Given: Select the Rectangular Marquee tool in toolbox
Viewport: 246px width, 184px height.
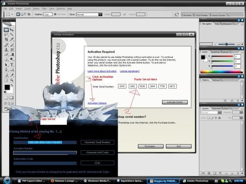Looking at the screenshot, I should [6, 30].
